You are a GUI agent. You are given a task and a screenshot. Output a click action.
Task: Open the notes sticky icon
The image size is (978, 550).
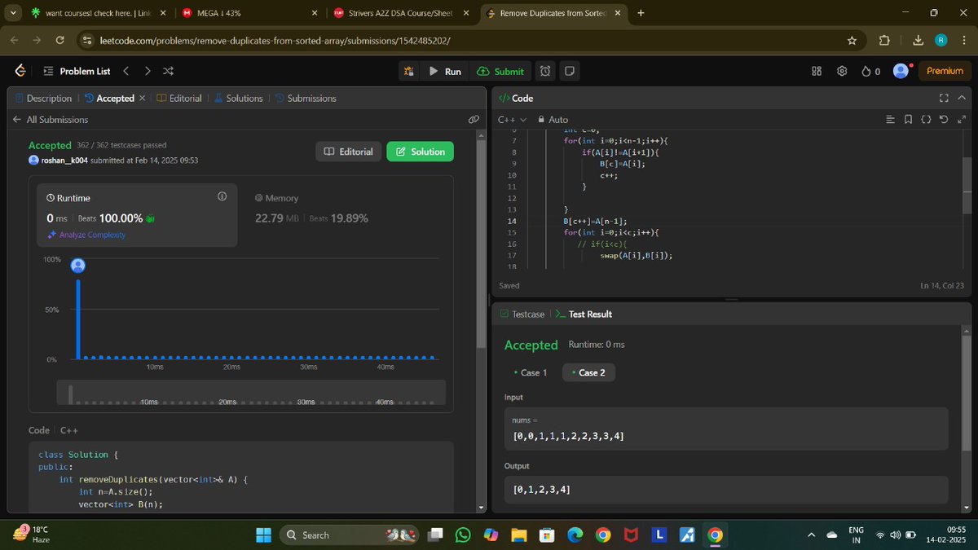tap(569, 71)
